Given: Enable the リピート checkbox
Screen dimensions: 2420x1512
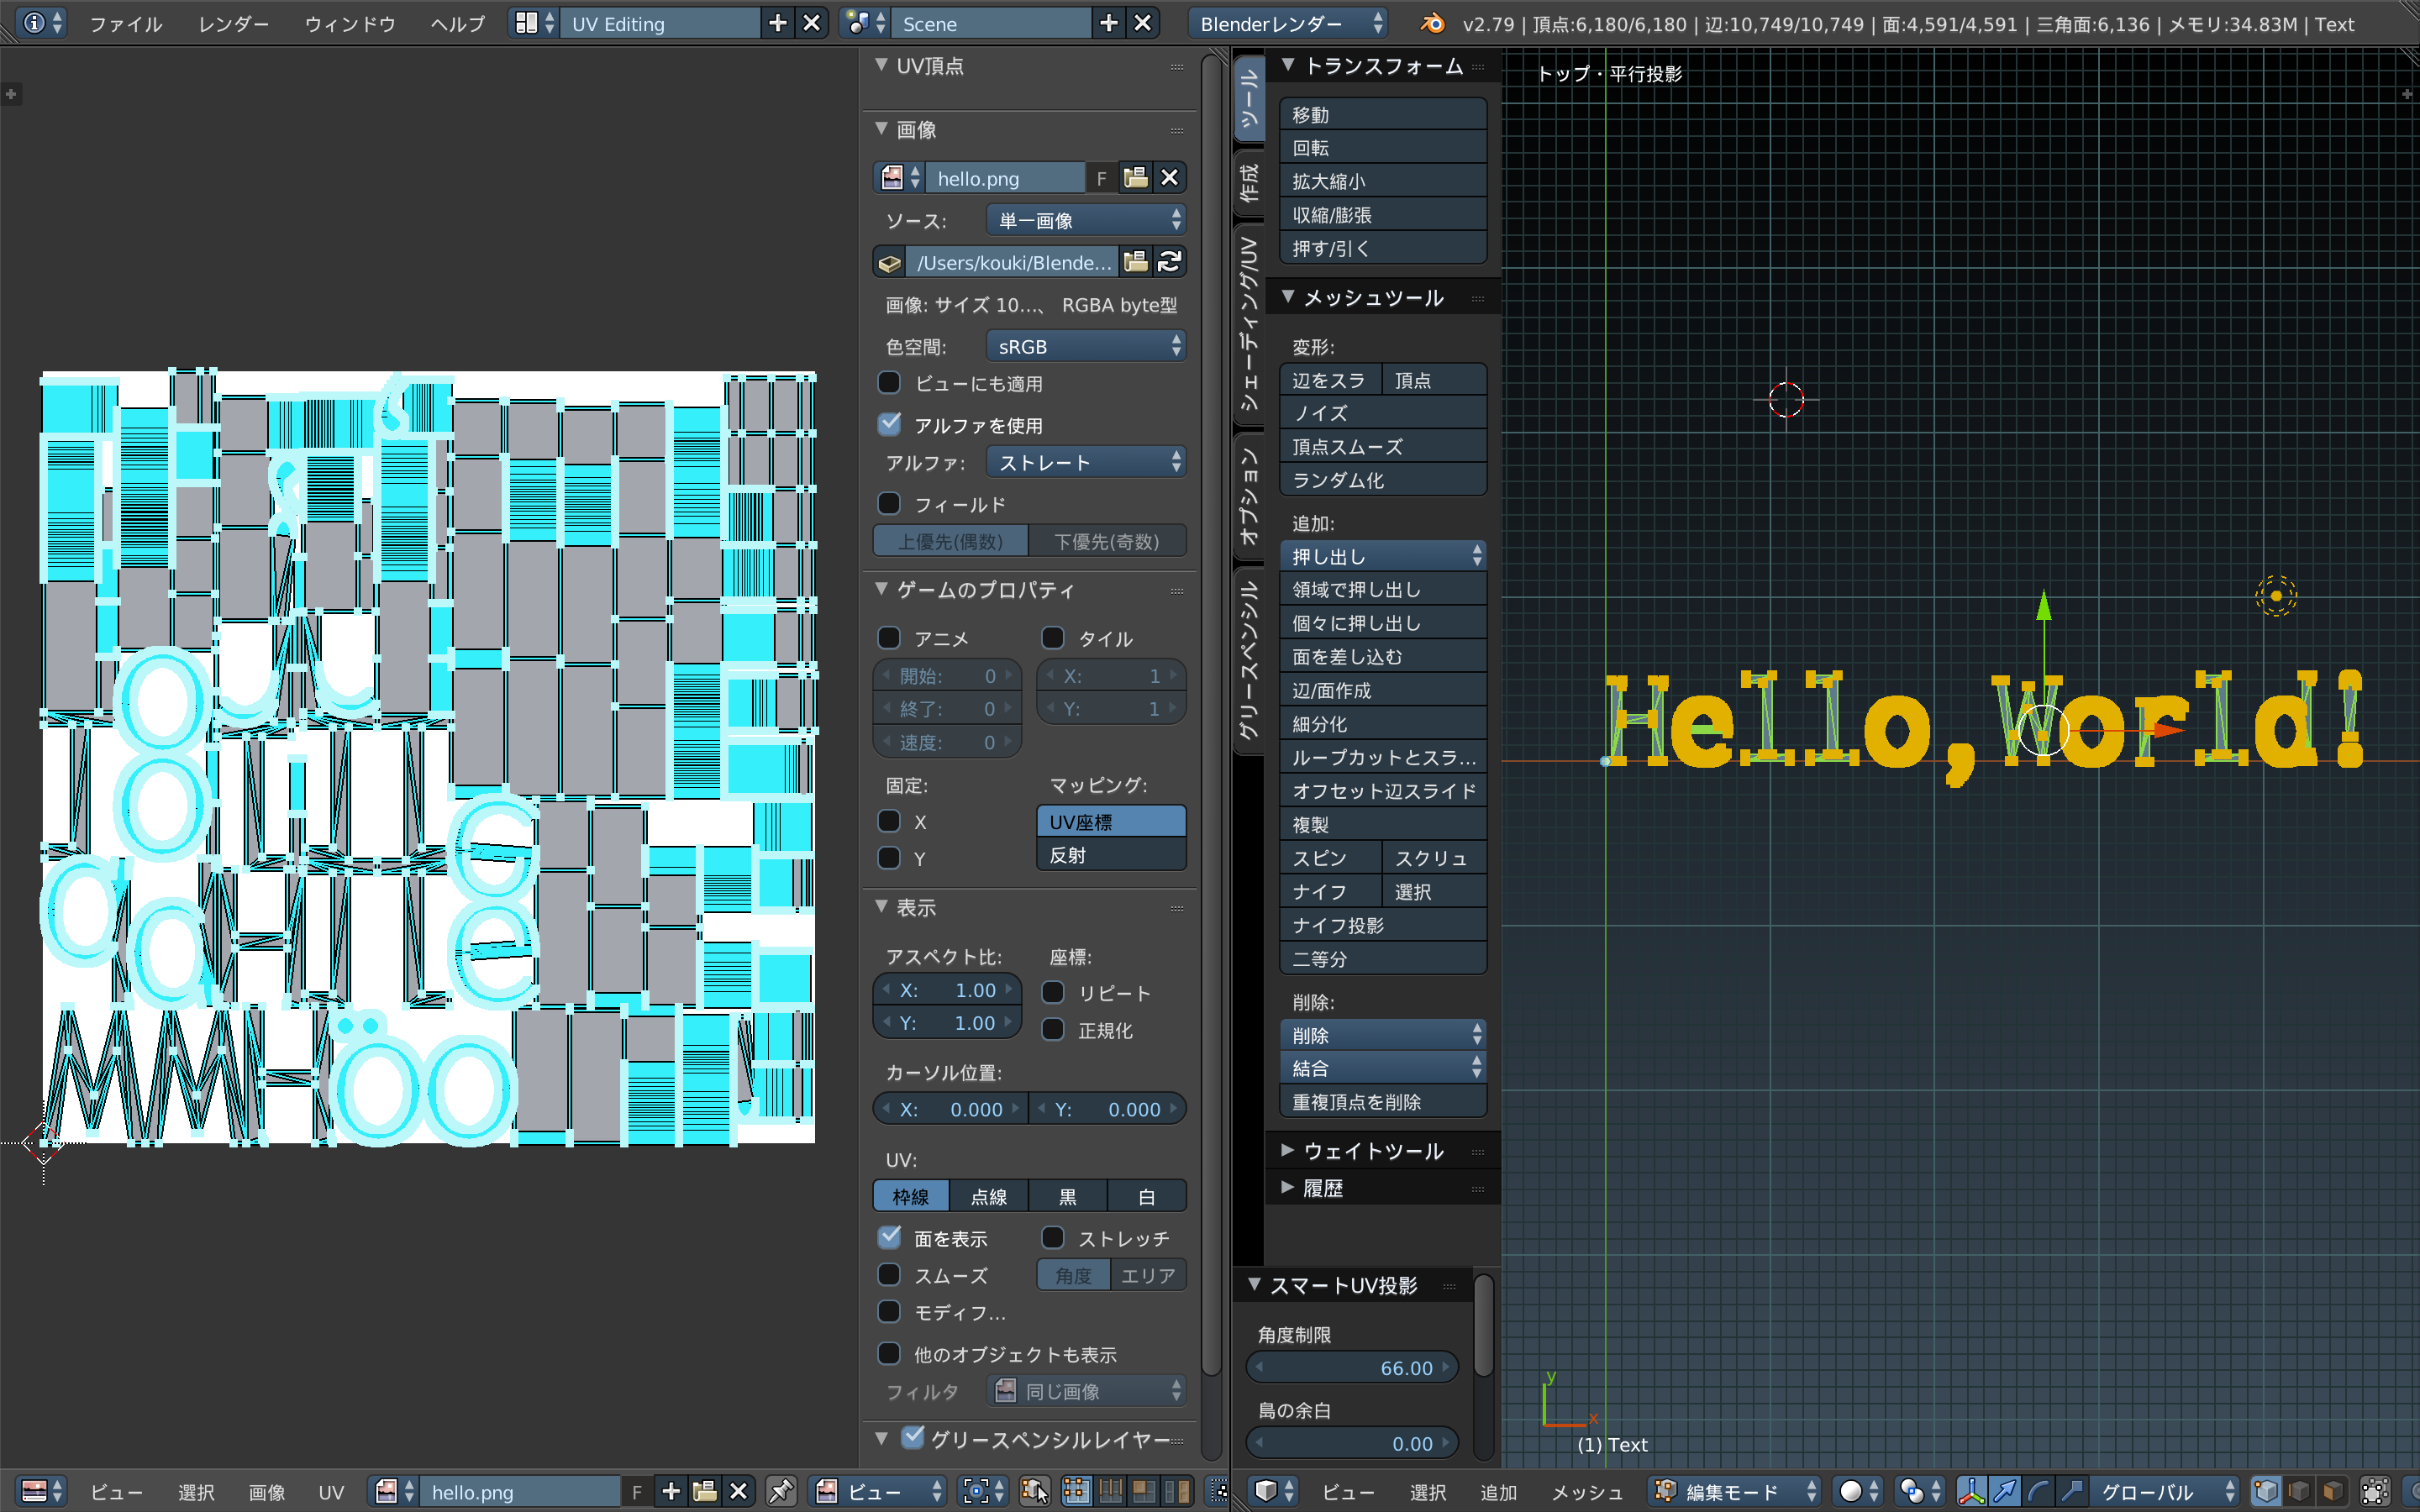Looking at the screenshot, I should [1053, 992].
